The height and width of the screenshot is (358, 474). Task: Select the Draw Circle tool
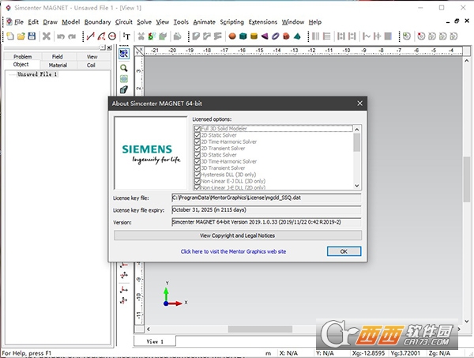(112, 36)
